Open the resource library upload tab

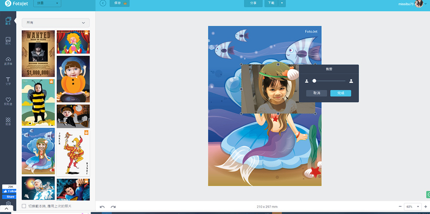tap(8, 61)
